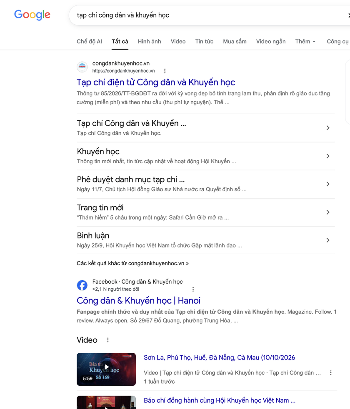Open the congdankhuyenhoc.vn site favicon
The width and height of the screenshot is (350, 409).
tap(82, 67)
